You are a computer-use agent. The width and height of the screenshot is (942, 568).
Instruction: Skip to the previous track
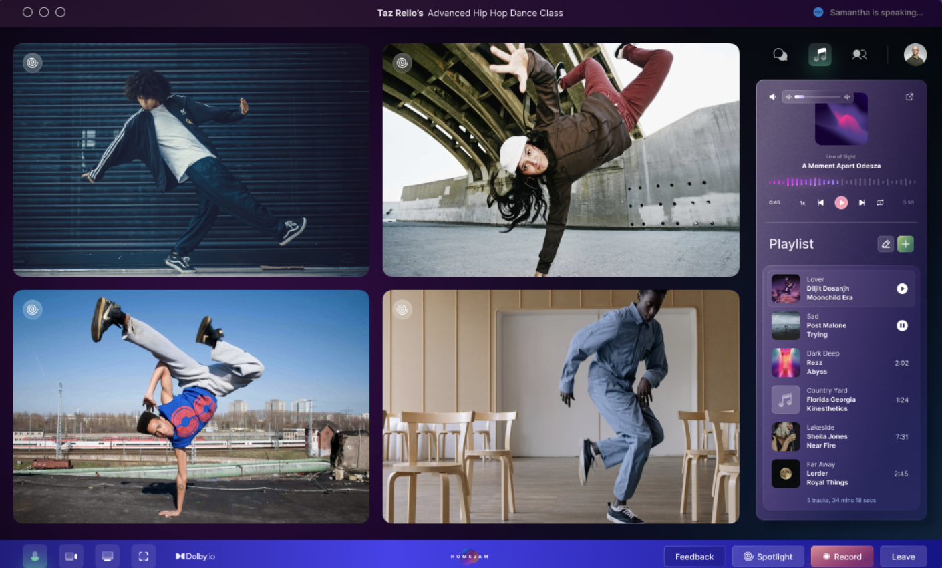pos(821,202)
